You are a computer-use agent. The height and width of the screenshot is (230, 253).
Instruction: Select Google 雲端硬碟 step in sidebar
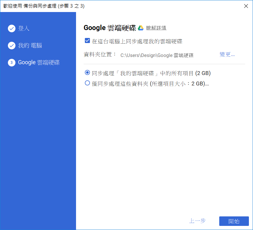click(39, 62)
